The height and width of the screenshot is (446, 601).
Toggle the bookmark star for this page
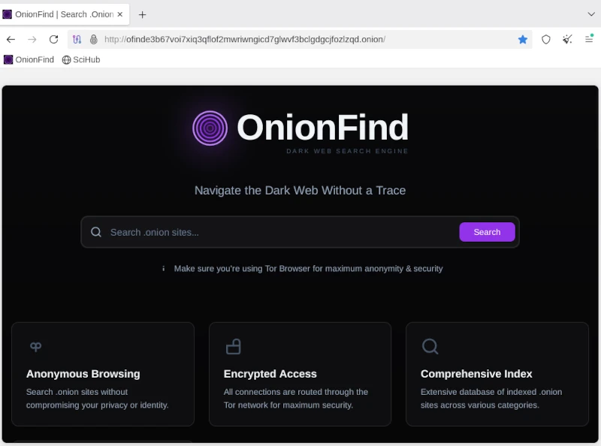pos(523,39)
